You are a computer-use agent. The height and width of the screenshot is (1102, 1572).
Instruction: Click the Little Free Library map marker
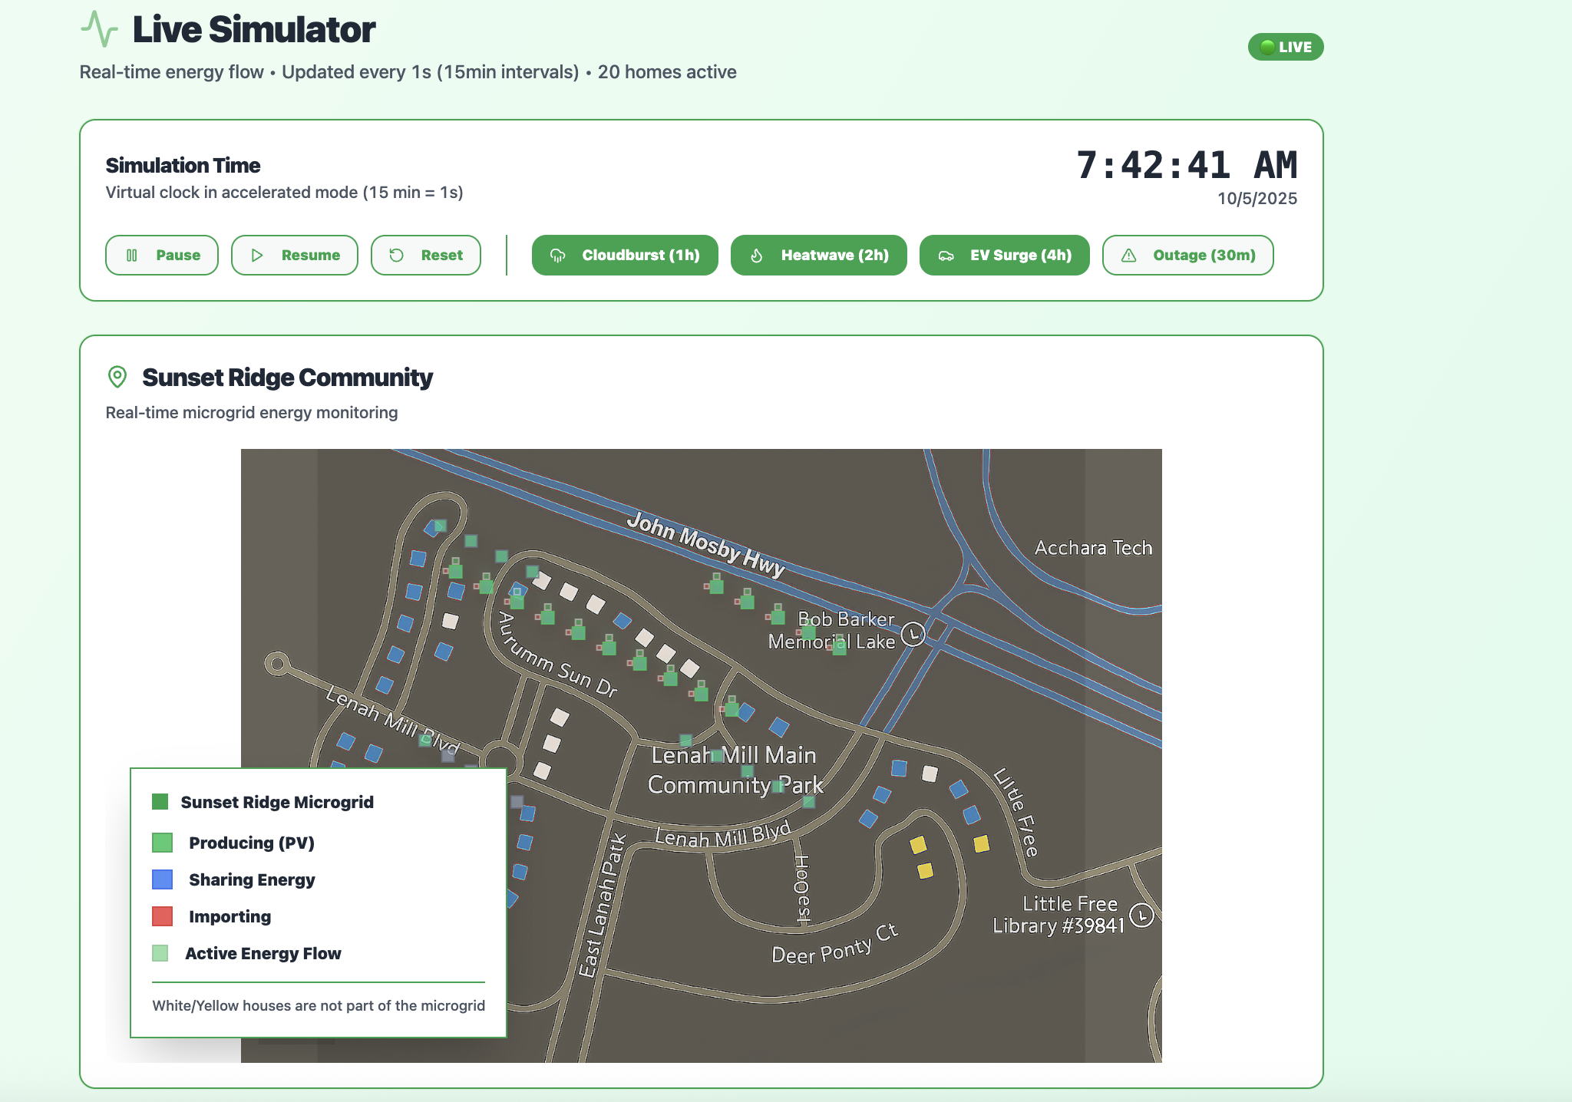pyautogui.click(x=1142, y=916)
